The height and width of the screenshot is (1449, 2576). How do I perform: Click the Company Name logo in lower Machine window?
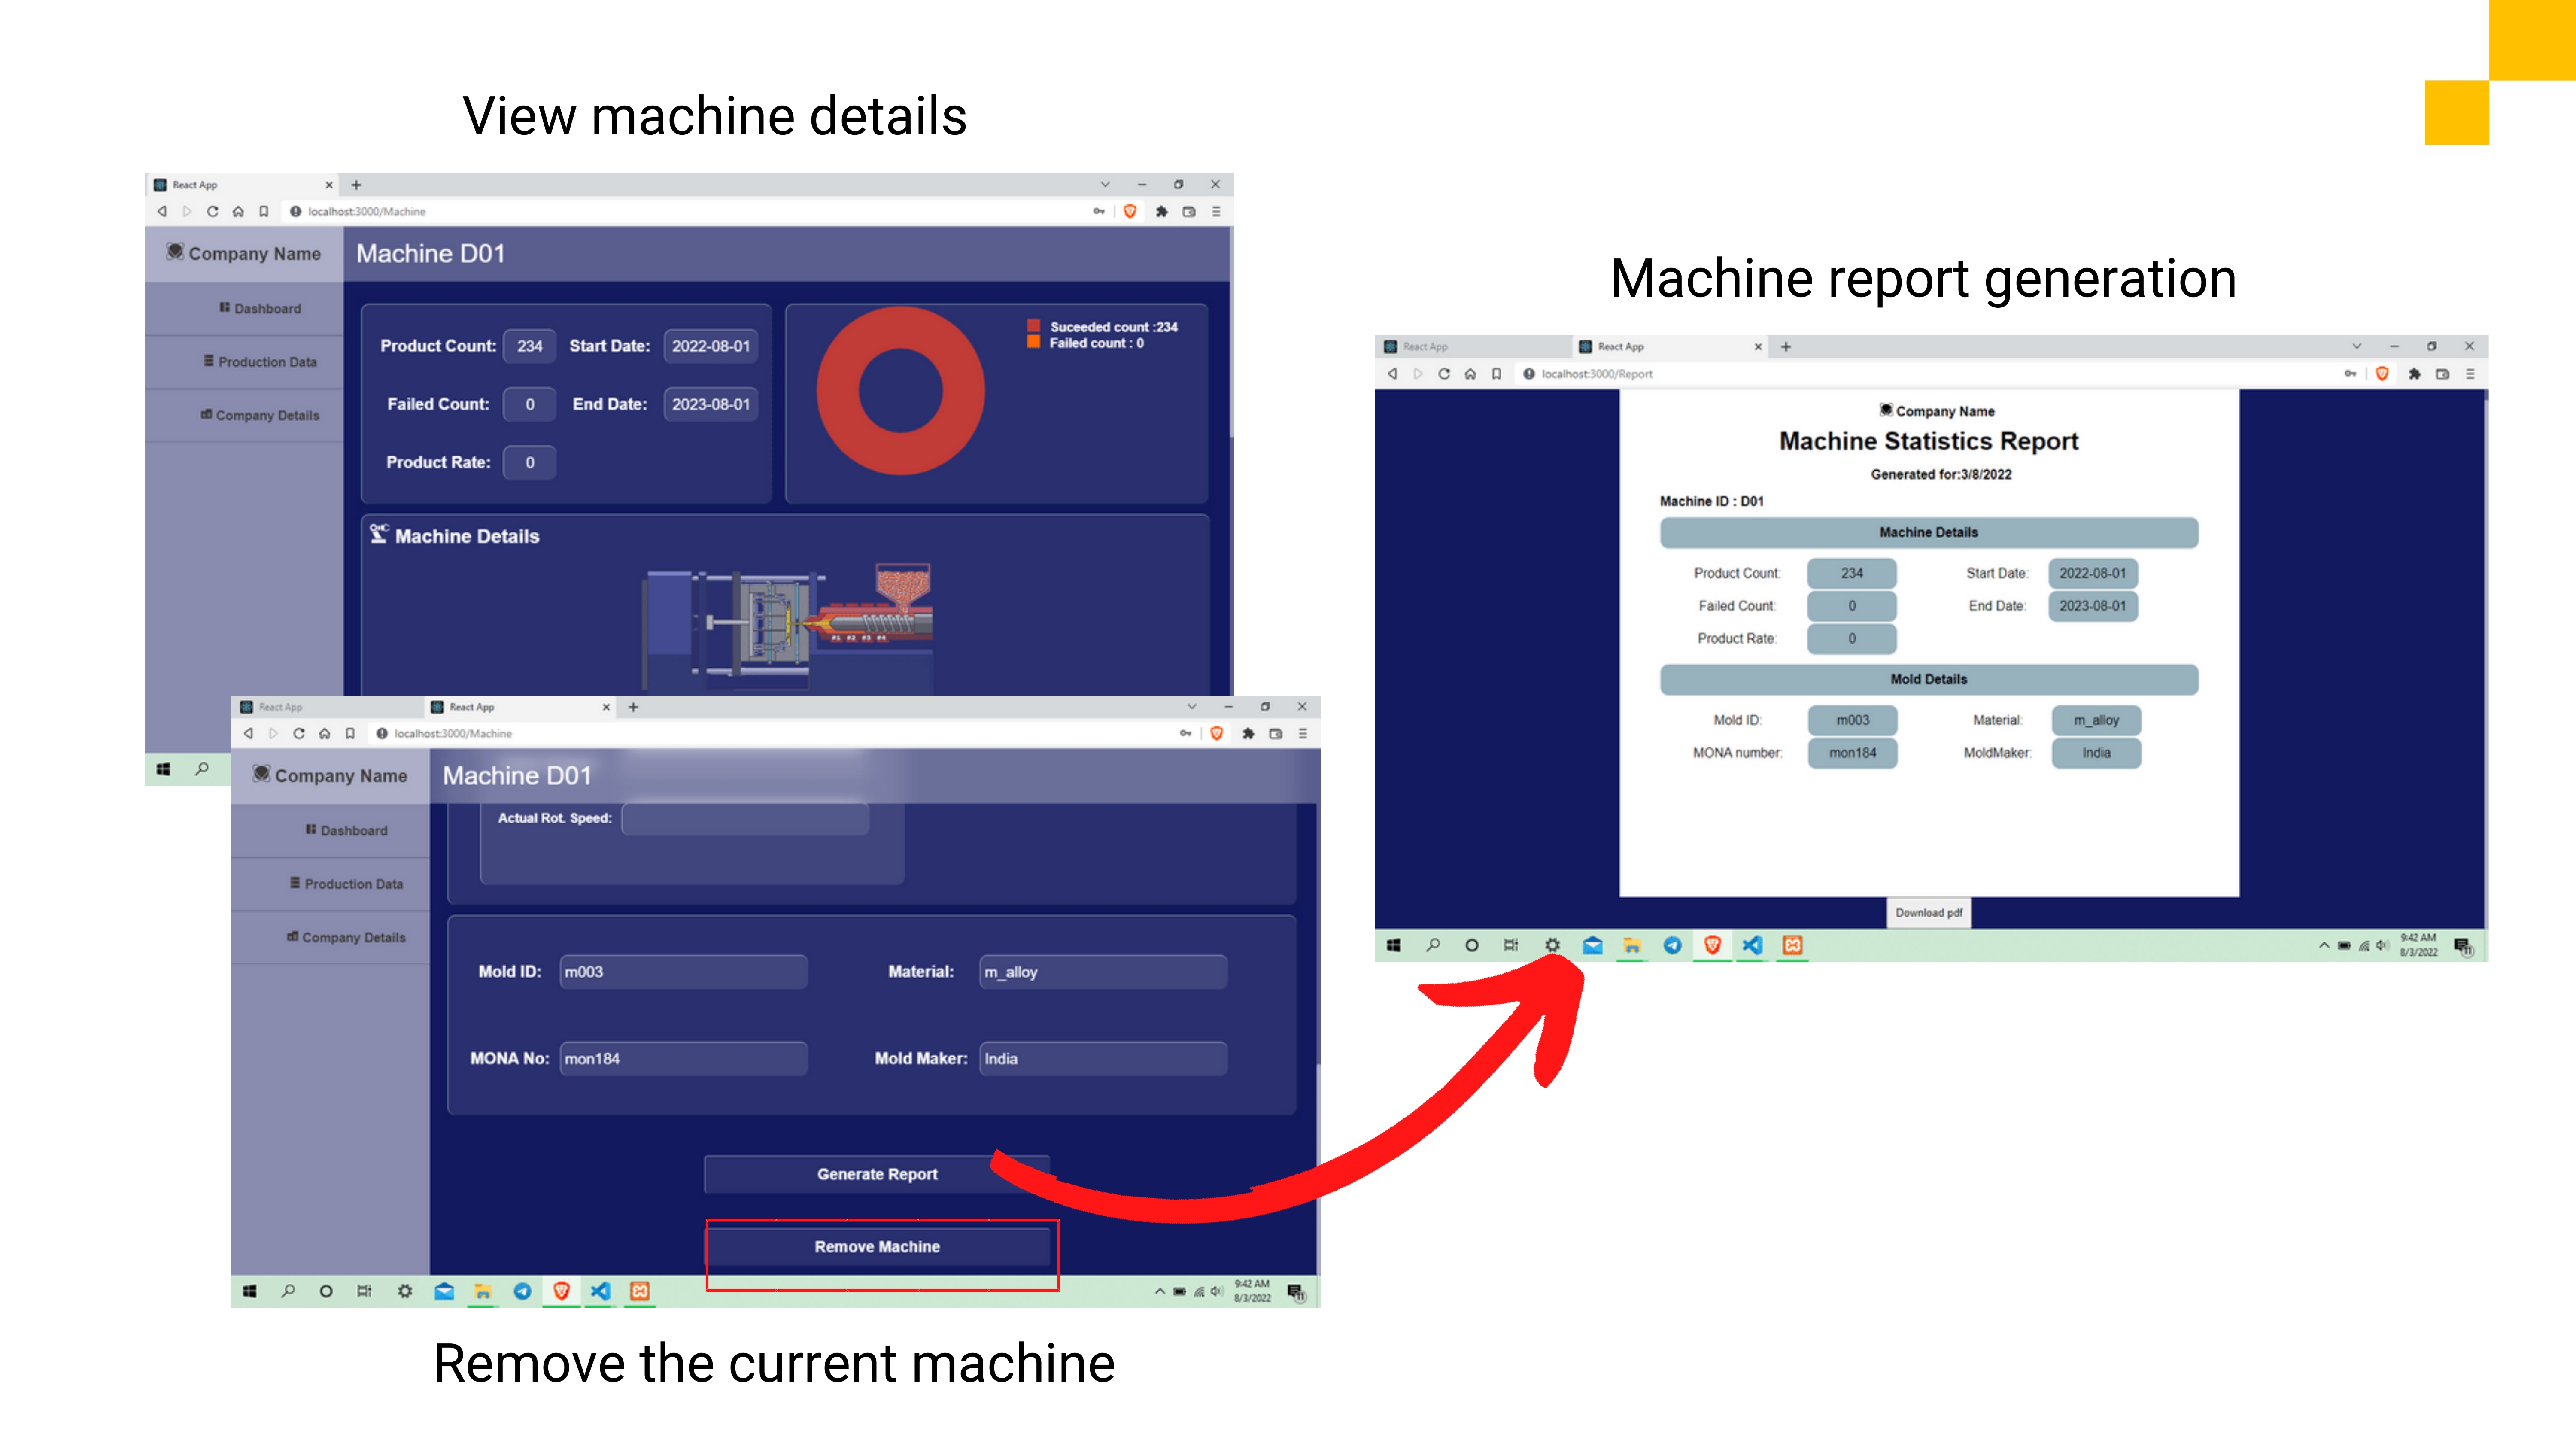[x=261, y=774]
